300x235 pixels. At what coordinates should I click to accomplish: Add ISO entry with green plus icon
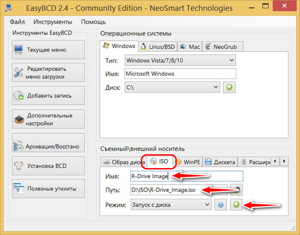[x=236, y=205]
